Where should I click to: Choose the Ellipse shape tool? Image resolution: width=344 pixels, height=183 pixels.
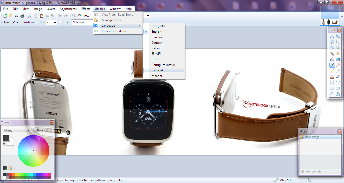click(x=332, y=94)
